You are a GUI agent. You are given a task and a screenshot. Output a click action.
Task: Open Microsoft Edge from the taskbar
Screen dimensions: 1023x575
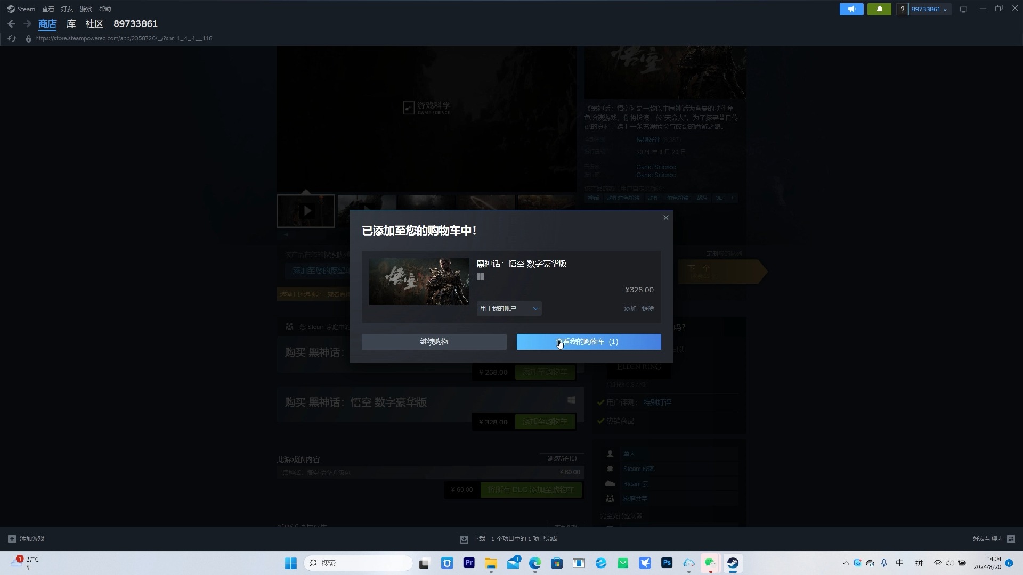[x=535, y=563]
